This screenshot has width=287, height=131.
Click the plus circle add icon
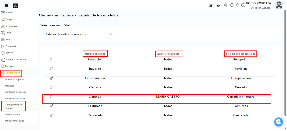[232, 5]
